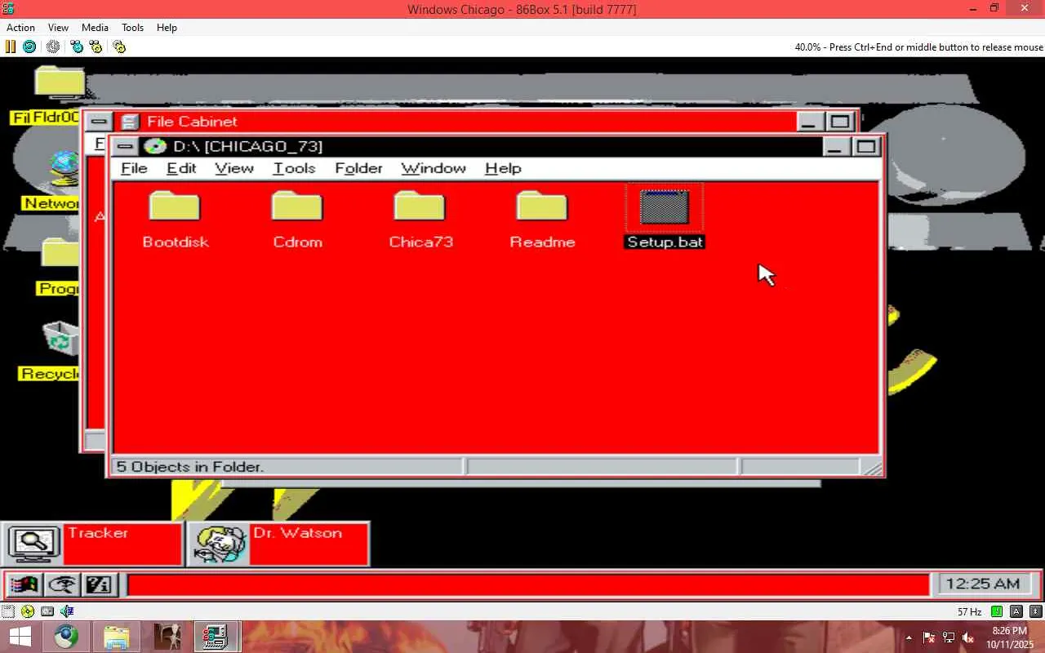Open the File menu in the D:\ window
1045x653 pixels.
point(134,168)
